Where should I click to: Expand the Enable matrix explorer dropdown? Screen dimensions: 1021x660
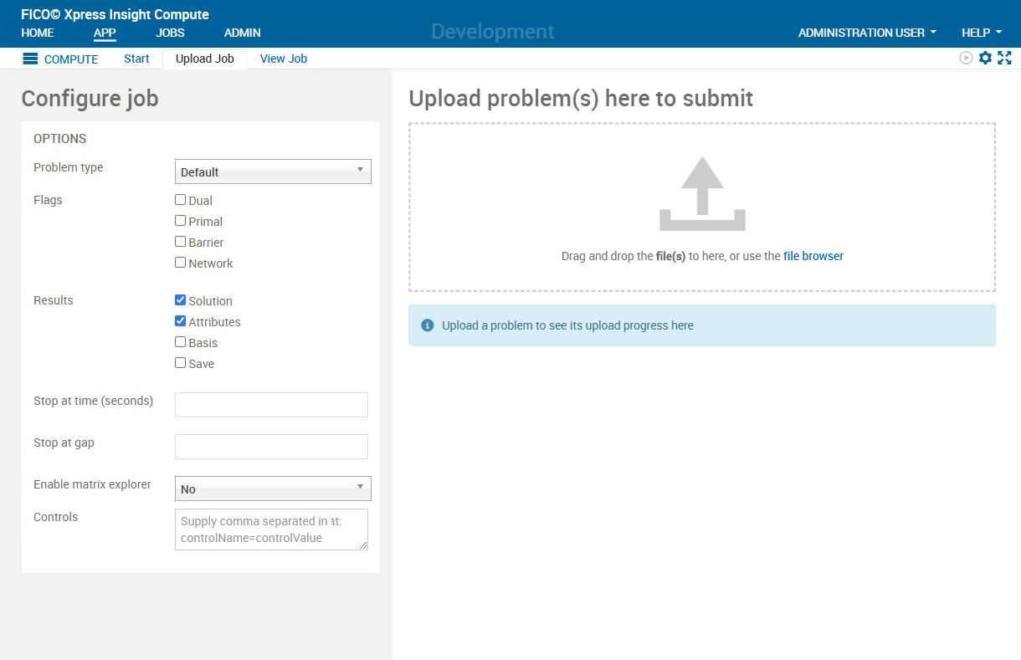(272, 489)
